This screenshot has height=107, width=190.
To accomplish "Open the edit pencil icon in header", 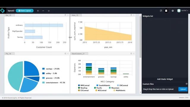I will point(161,11).
